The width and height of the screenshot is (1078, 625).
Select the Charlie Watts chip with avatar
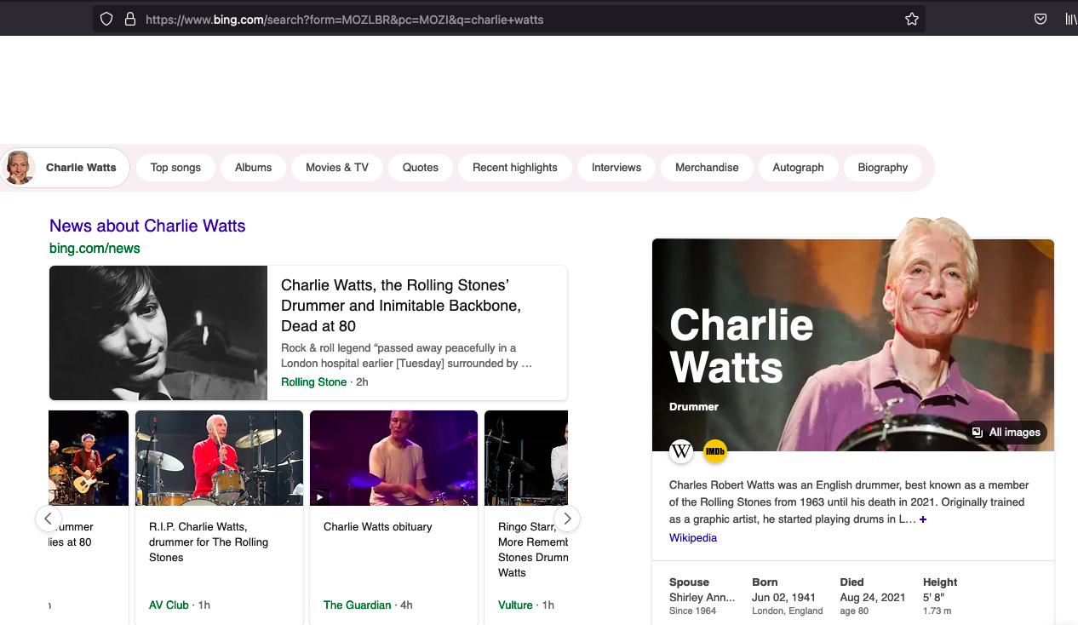[66, 168]
